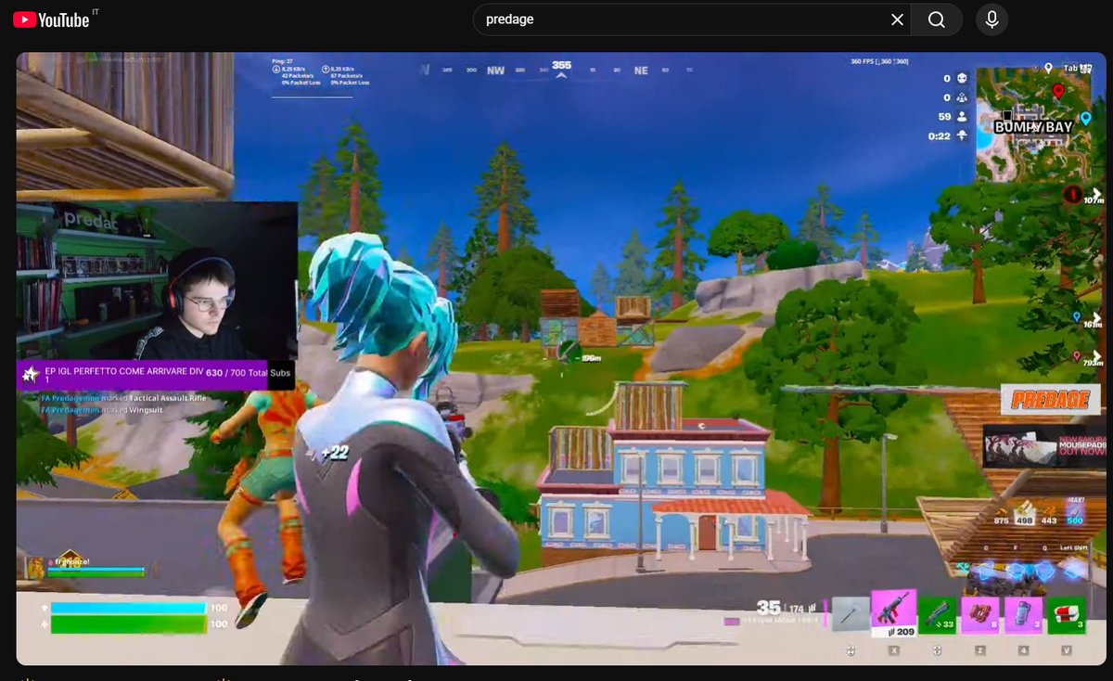
Task: Select the pickaxe inventory slot
Action: (x=850, y=616)
